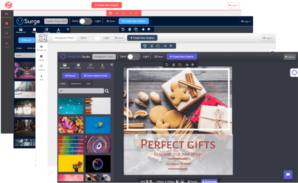Select the colorful spiral light thumbnail
This screenshot has height=183, width=298.
[98, 144]
